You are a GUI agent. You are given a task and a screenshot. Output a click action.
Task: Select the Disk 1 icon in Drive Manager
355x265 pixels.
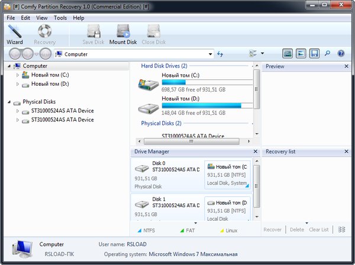(x=142, y=204)
